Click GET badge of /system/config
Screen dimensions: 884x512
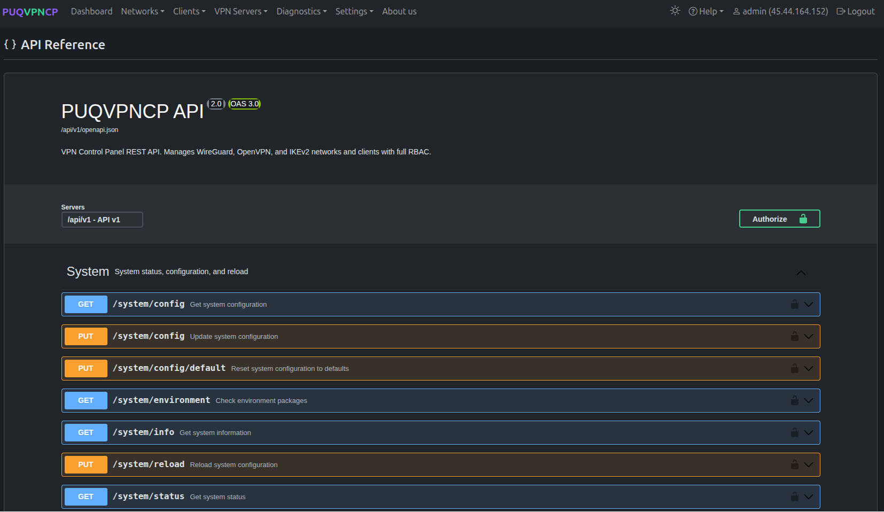pos(86,304)
